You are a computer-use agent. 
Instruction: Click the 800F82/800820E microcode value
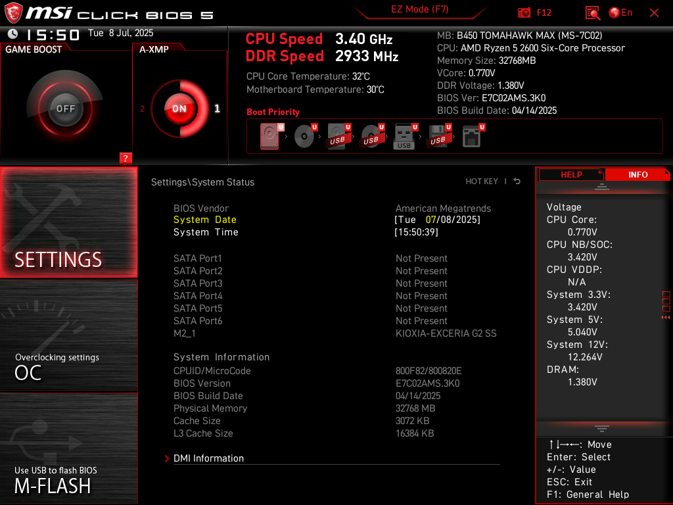point(429,371)
